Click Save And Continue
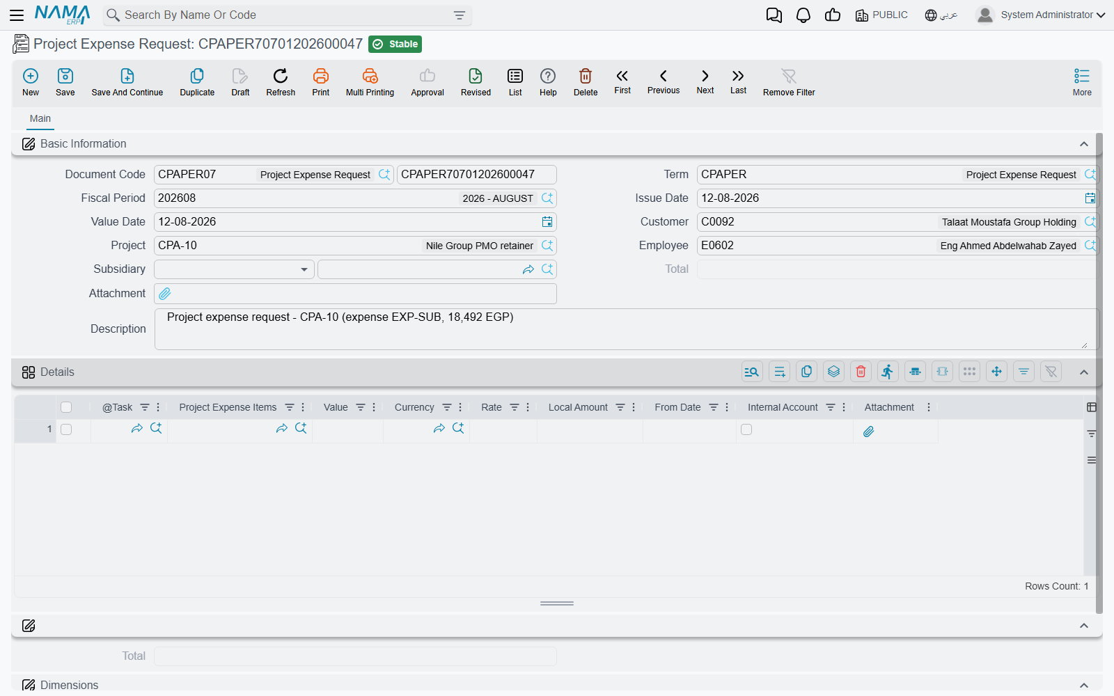The width and height of the screenshot is (1114, 696). click(127, 82)
